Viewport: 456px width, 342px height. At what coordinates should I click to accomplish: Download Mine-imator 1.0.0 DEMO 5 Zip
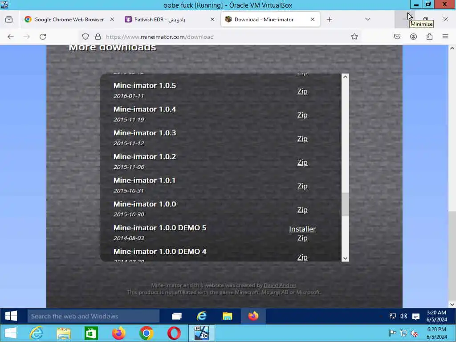coord(302,238)
